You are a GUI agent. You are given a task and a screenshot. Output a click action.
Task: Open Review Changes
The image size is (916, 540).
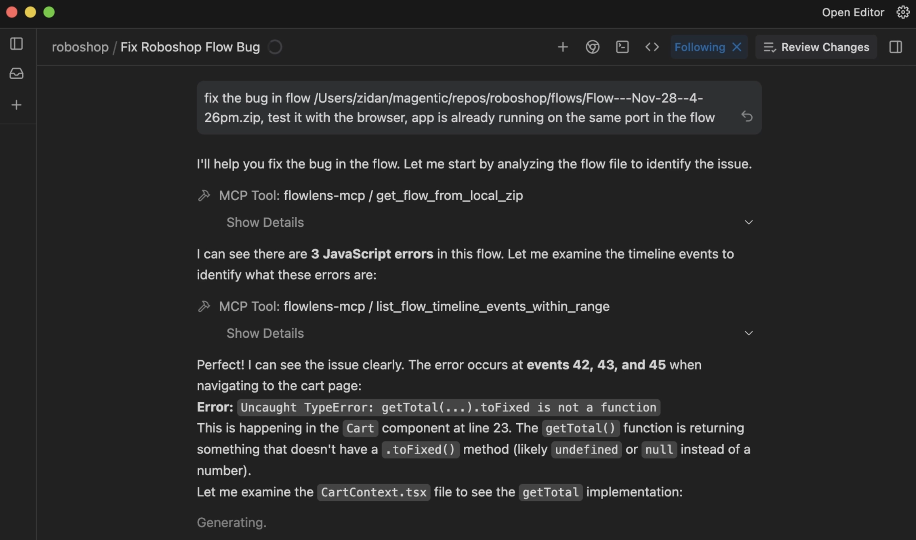[x=816, y=47]
